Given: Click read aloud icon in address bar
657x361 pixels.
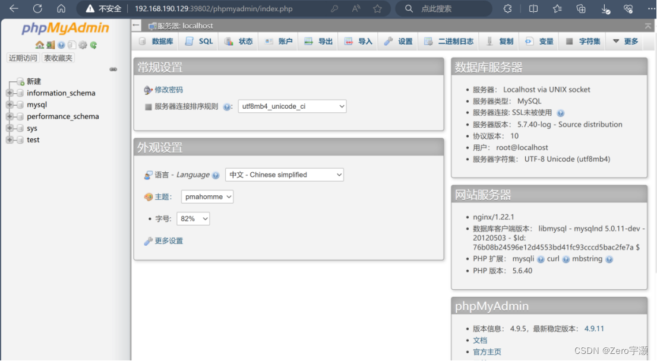Looking at the screenshot, I should coord(356,8).
